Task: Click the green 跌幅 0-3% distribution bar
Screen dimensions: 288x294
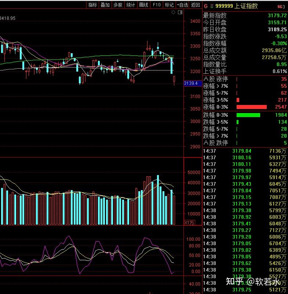Action: (248, 115)
